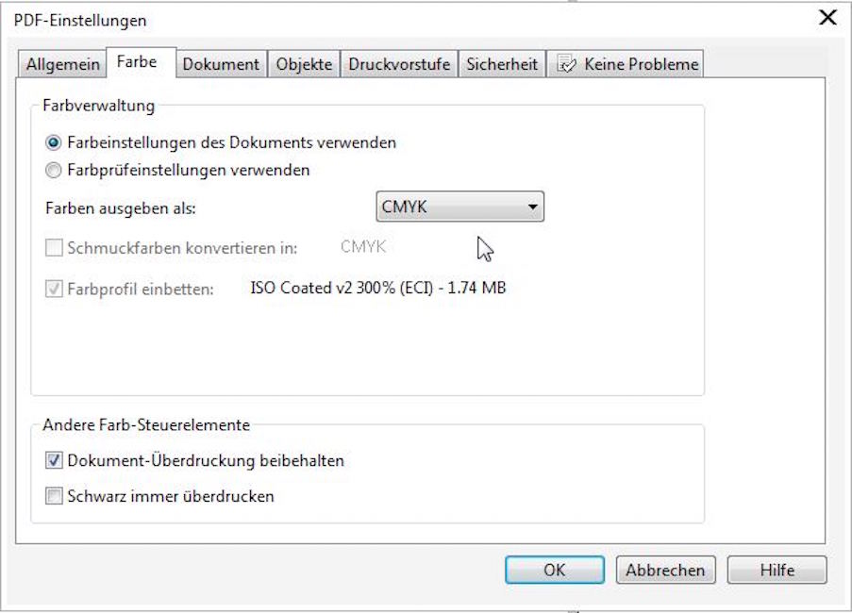Select Farbeinstellungen des Dokuments verwenden option
The image size is (852, 613).
53,142
